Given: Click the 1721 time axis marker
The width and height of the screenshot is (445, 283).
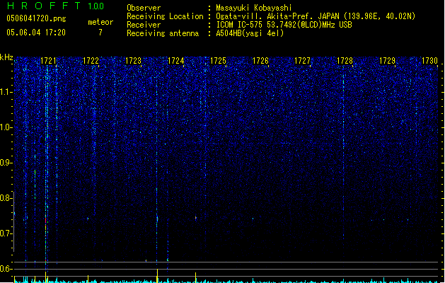Looking at the screenshot, I should pos(48,61).
